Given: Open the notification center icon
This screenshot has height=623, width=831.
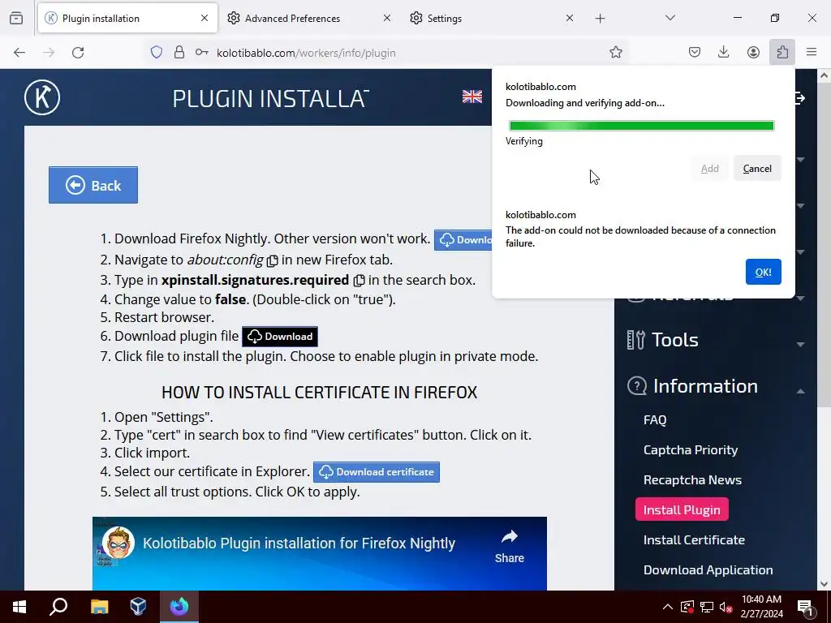Looking at the screenshot, I should tap(806, 608).
